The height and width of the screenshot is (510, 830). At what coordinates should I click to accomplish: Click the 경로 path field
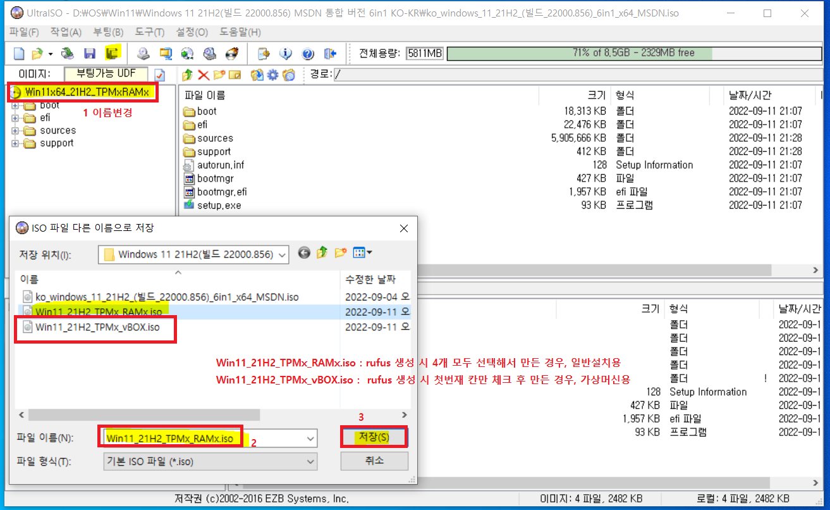(578, 75)
